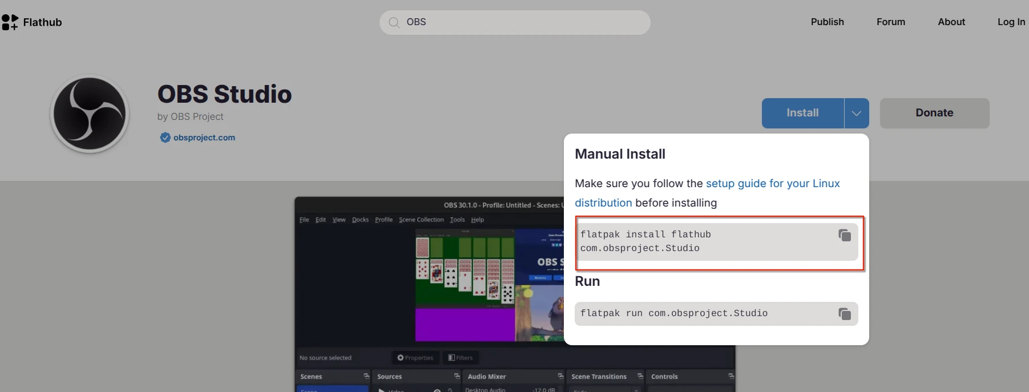
Task: Click the OBS Studio app icon
Action: pyautogui.click(x=90, y=114)
